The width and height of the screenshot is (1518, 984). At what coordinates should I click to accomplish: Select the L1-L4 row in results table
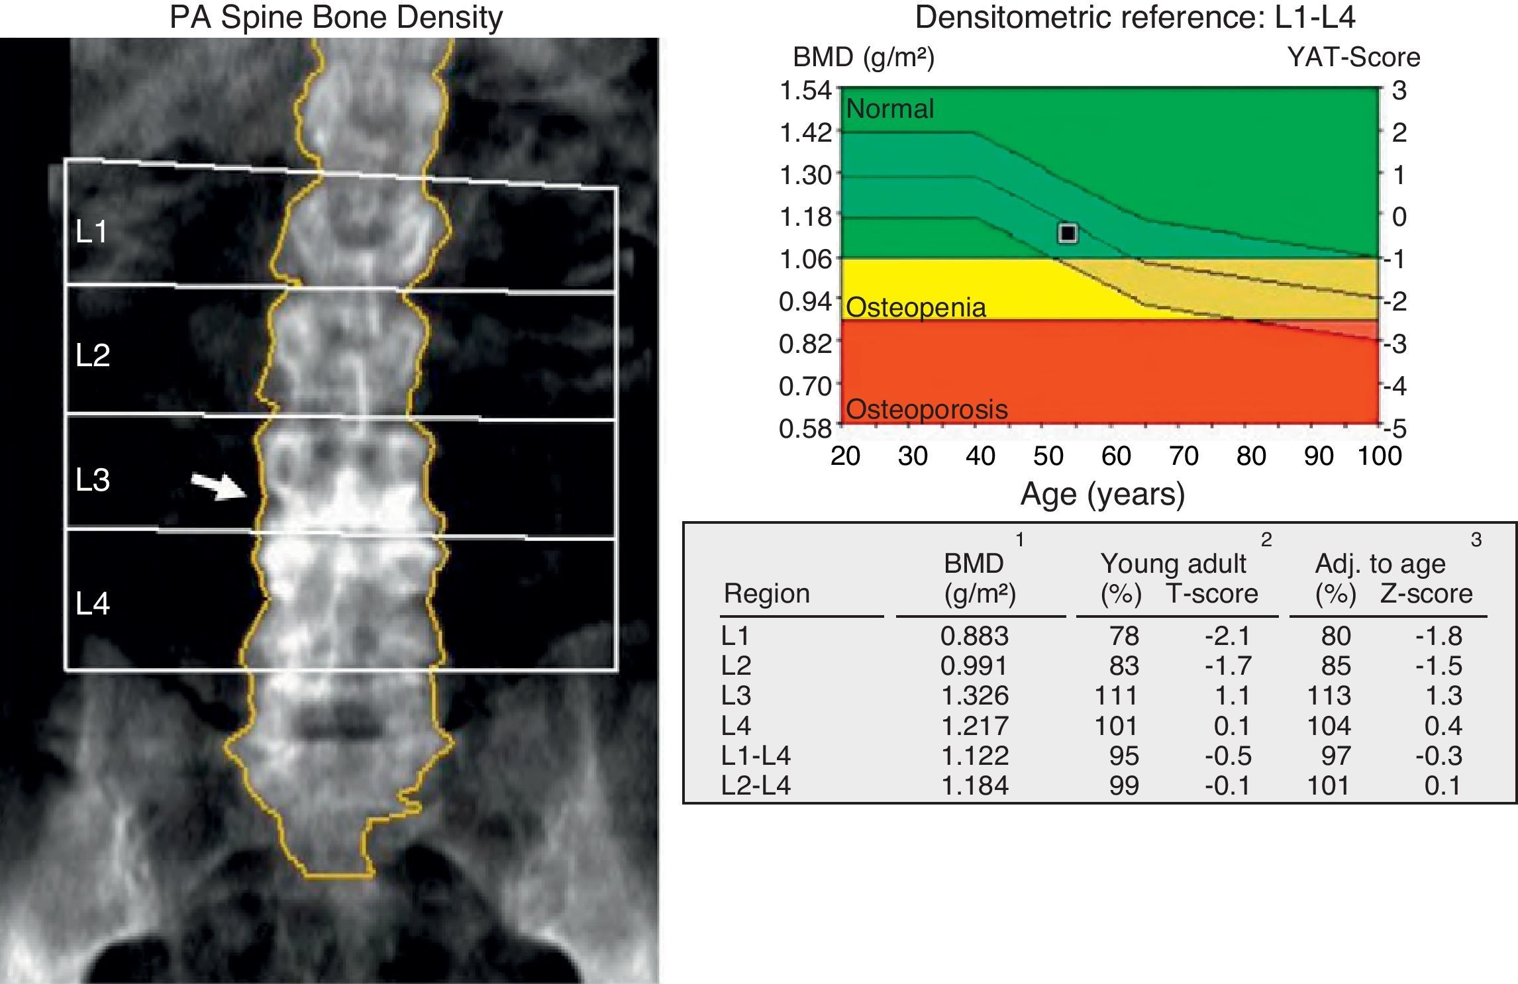coord(756,756)
